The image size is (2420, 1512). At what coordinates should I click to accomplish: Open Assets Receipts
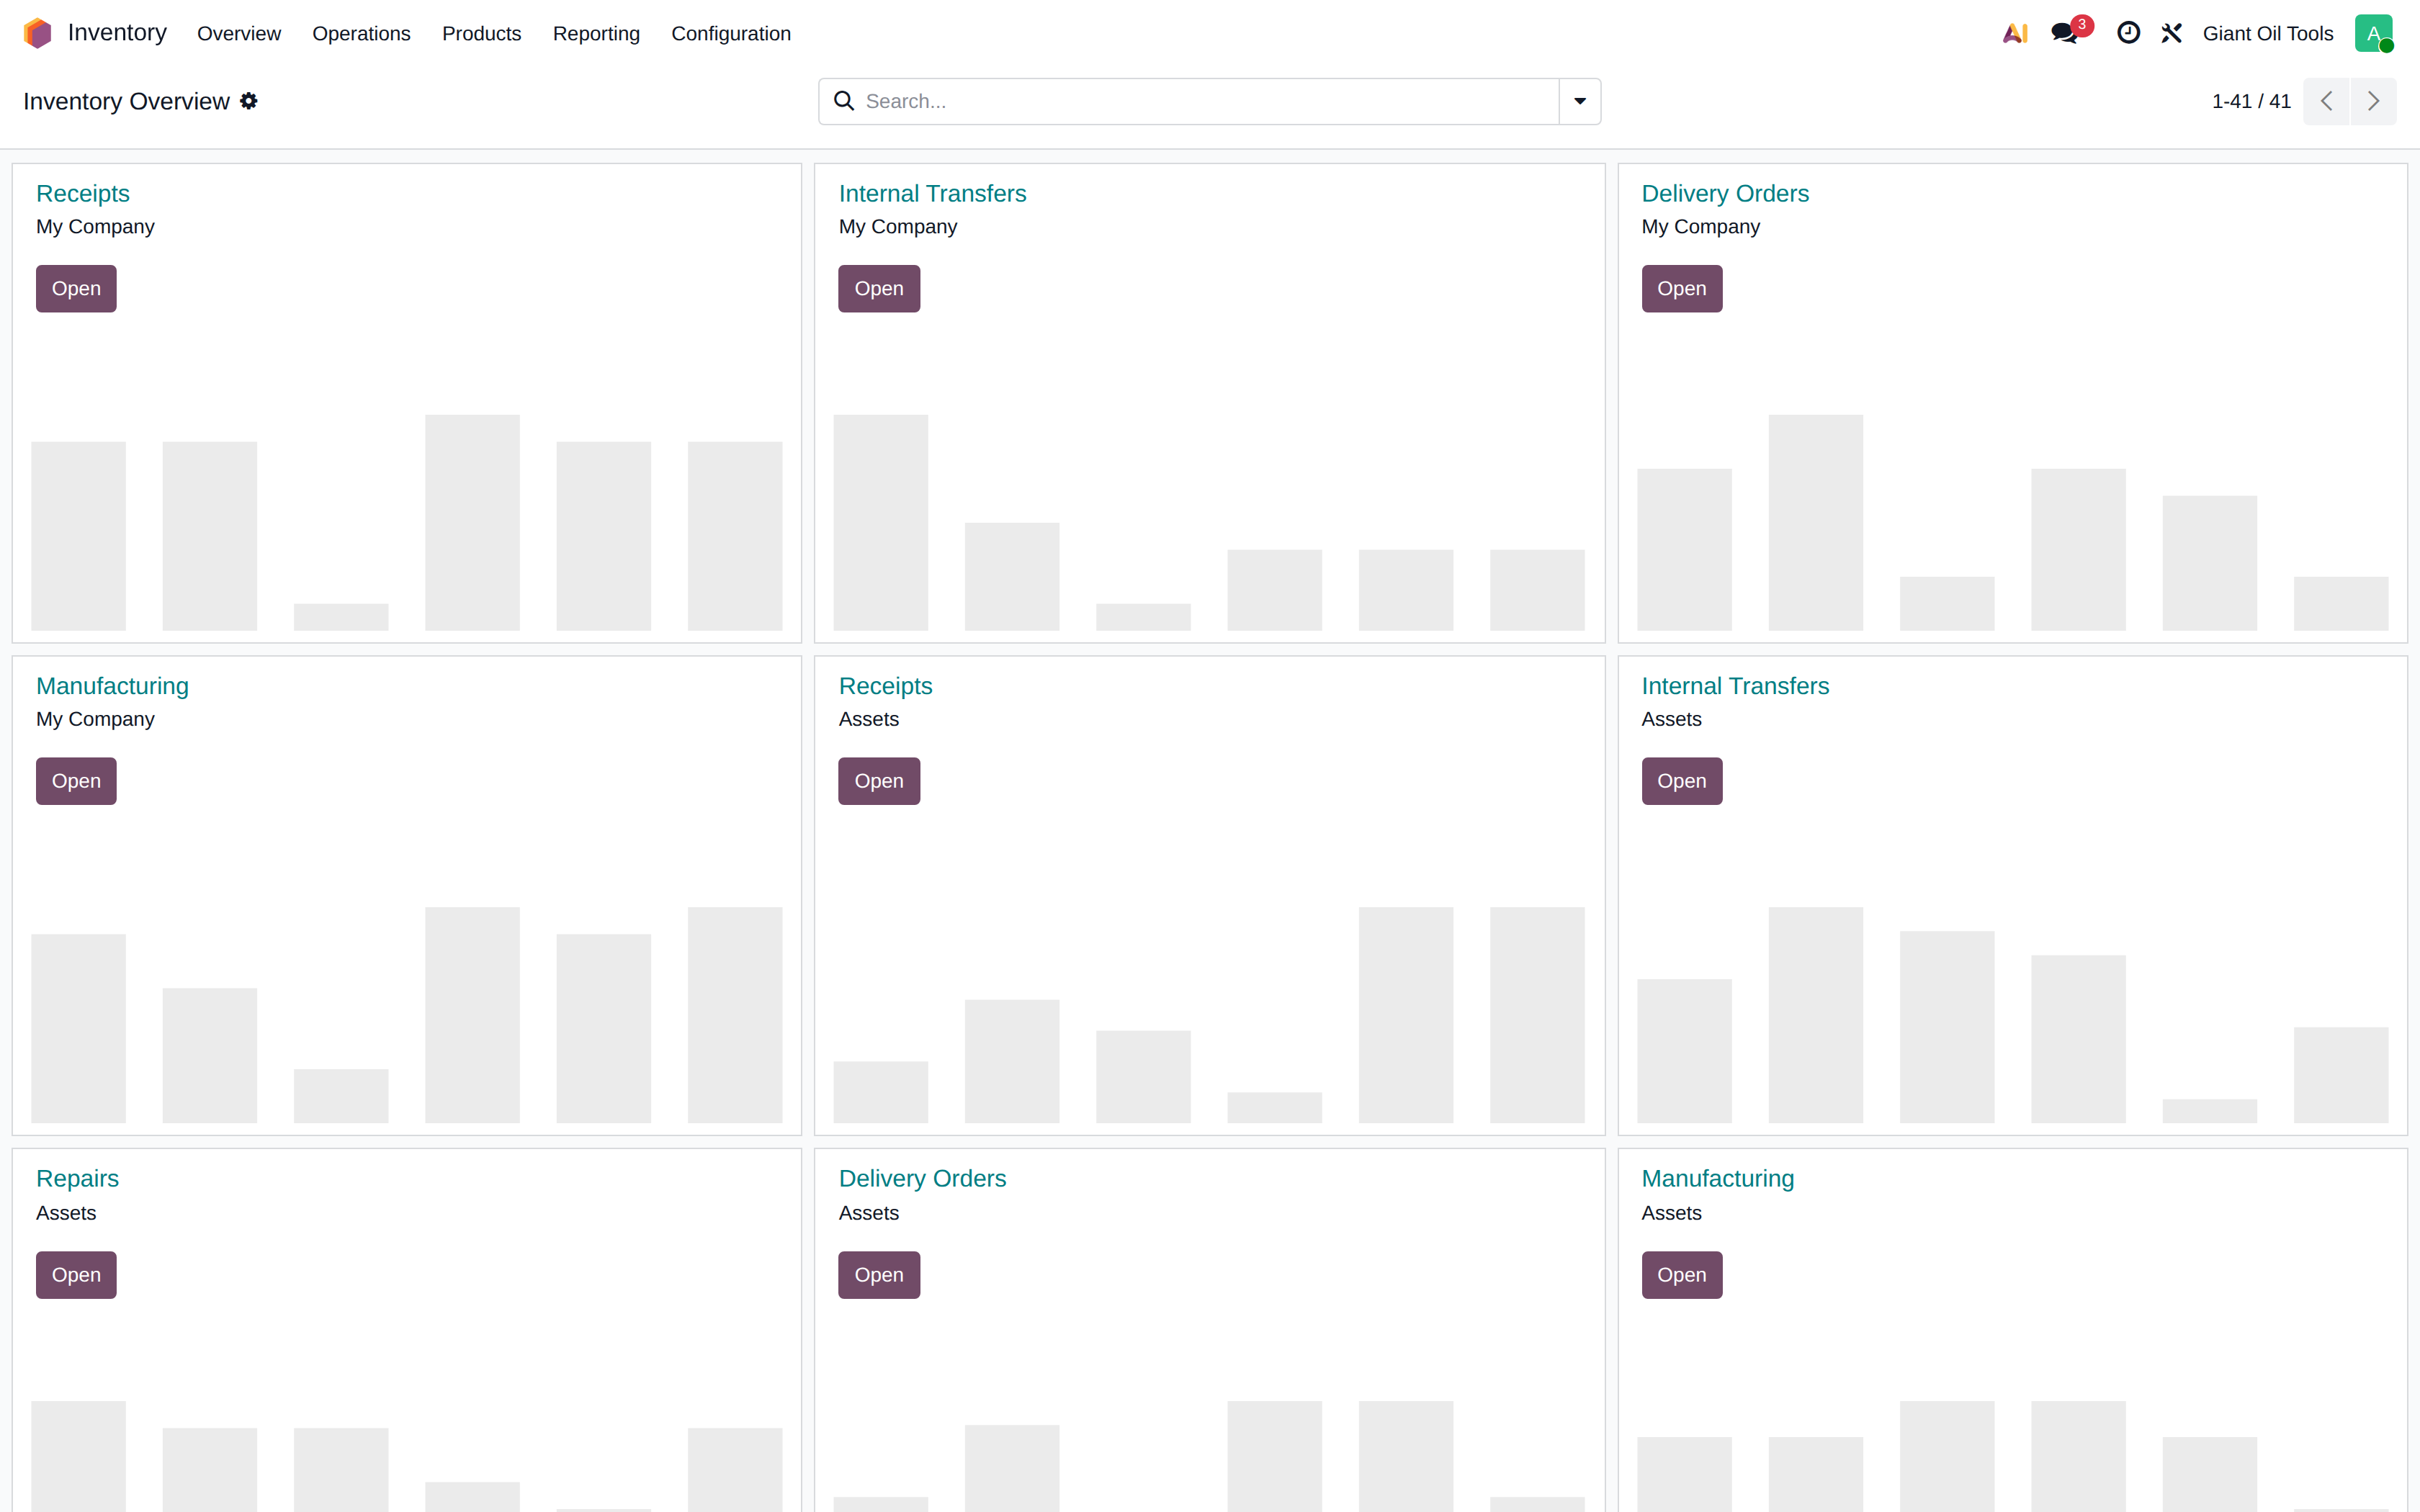(x=879, y=781)
